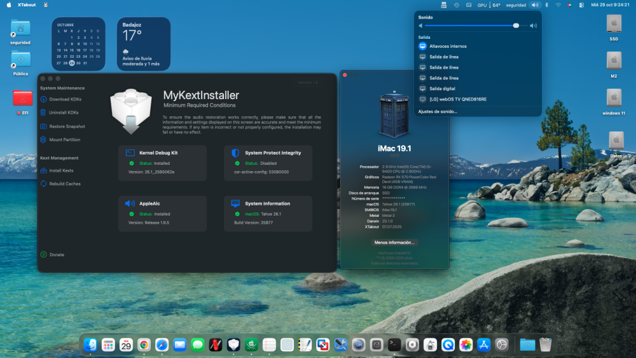Click the Version 1.5 badge in MyKextInstaller
The image size is (636, 358).
[x=308, y=82]
